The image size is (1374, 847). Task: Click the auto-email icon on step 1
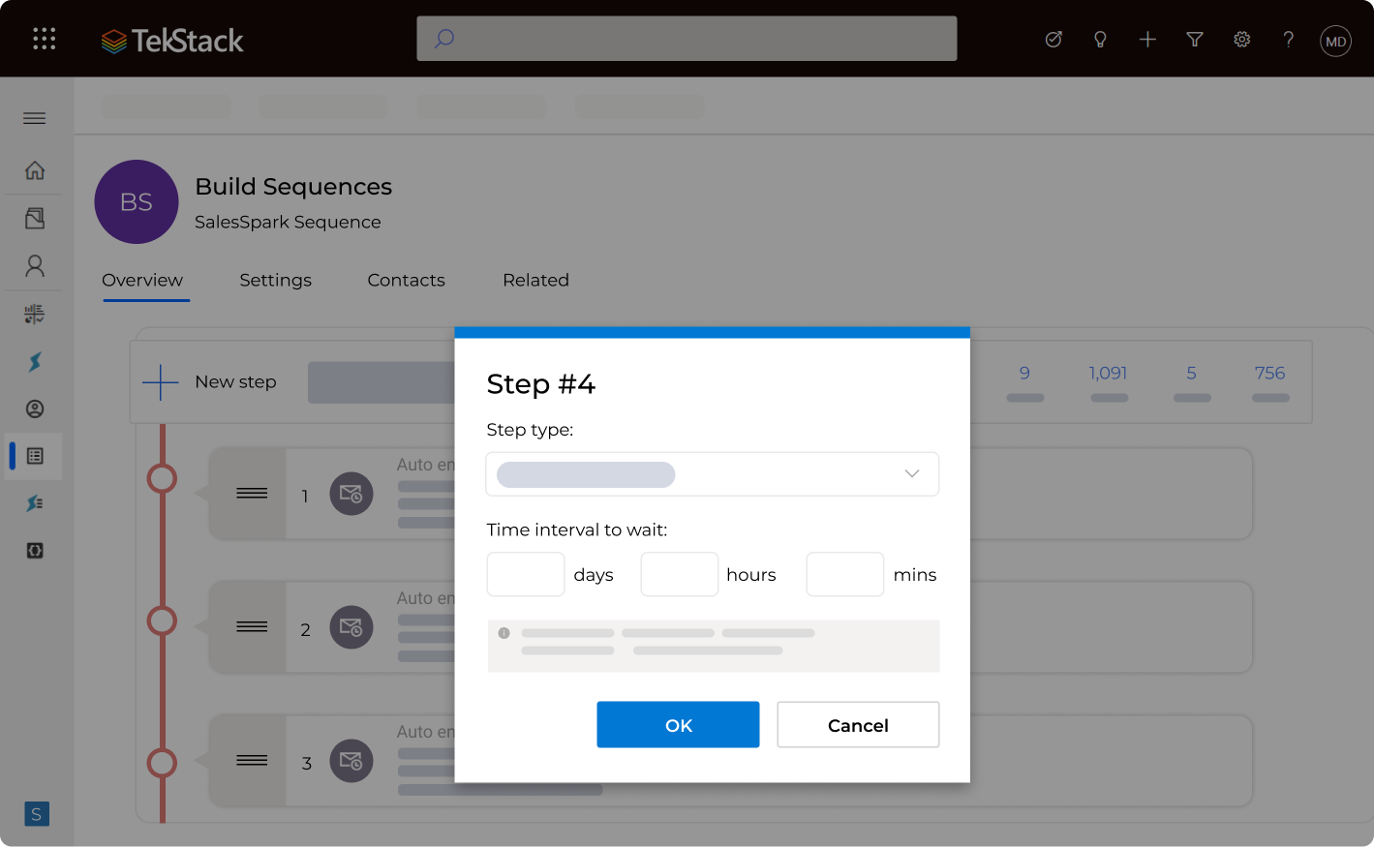tap(351, 494)
